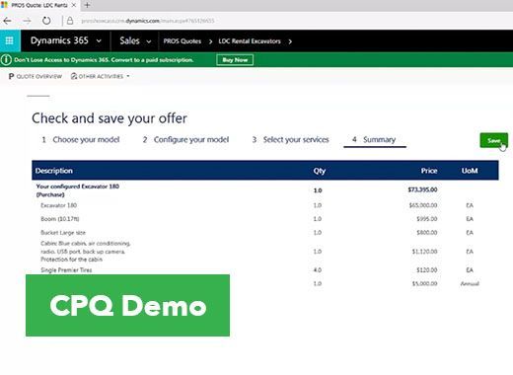Screen dimensions: 513x375
Task: Go to step 1 Choose your model
Action: [x=81, y=140]
